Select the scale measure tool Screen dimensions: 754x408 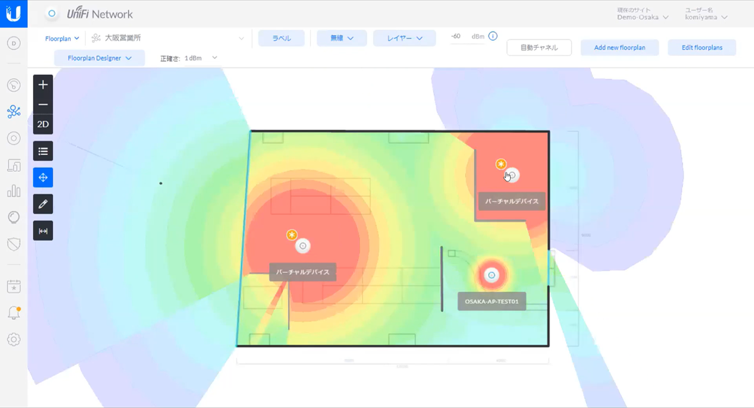coord(43,231)
